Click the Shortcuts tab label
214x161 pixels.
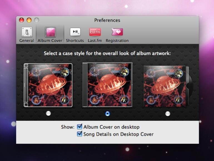(75, 41)
